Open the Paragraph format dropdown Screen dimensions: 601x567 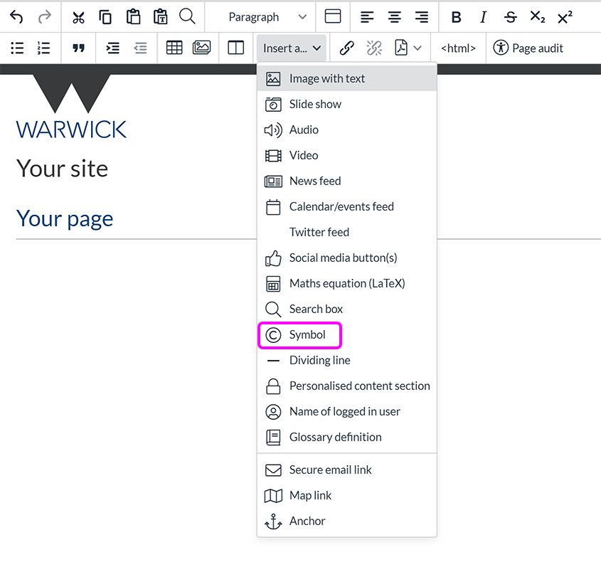pos(267,17)
